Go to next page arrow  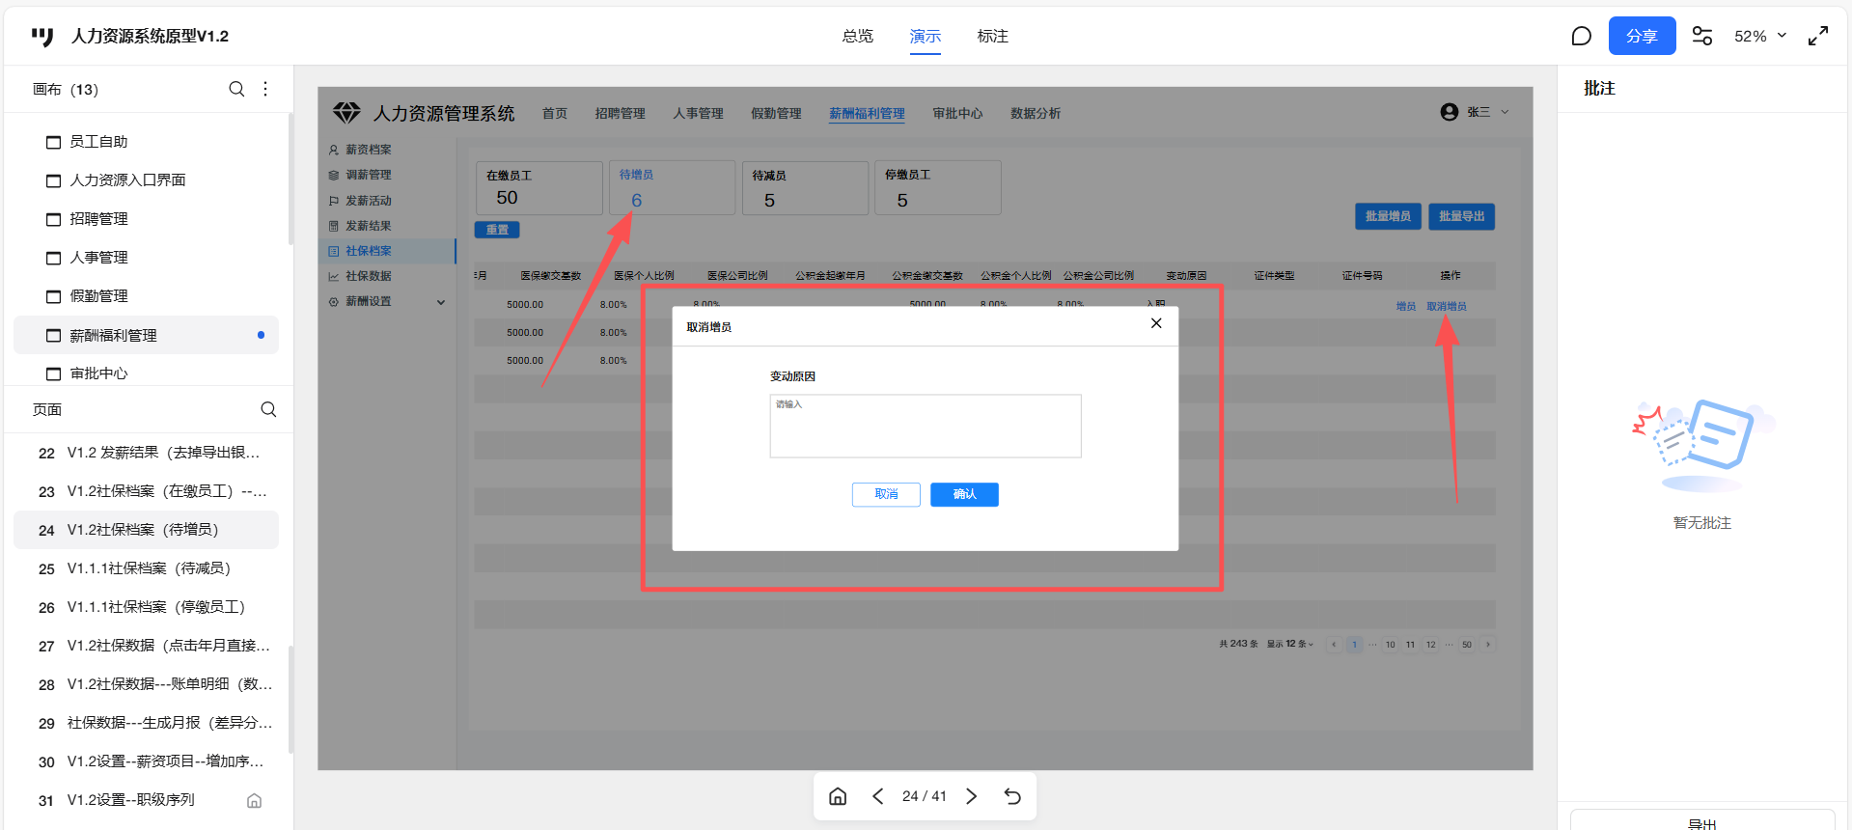pyautogui.click(x=972, y=796)
